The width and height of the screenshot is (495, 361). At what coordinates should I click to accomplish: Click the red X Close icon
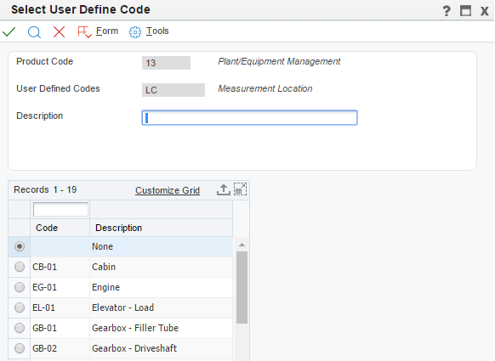59,31
